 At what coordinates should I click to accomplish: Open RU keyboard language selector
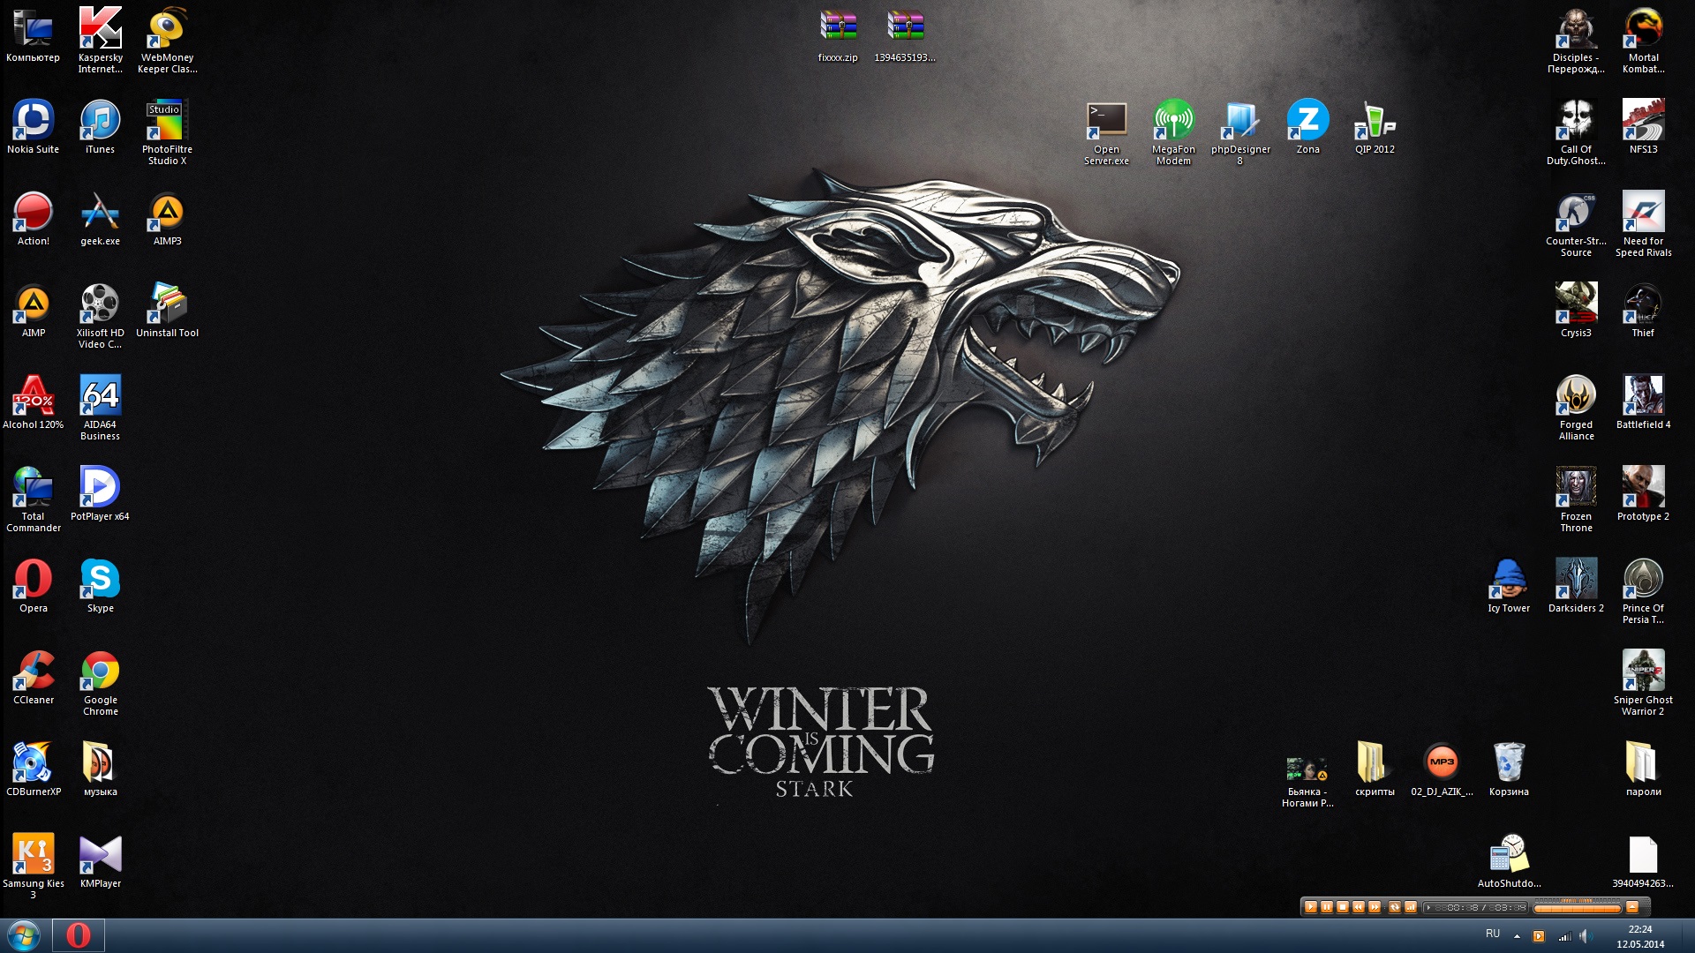click(1493, 934)
